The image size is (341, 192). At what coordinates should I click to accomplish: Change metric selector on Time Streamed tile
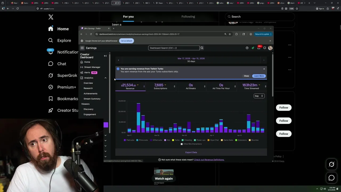(x=265, y=86)
